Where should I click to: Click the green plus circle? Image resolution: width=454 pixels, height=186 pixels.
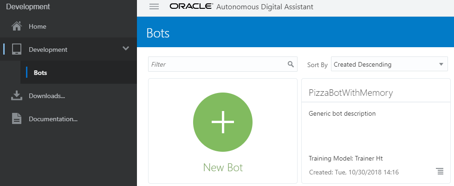coord(223,122)
